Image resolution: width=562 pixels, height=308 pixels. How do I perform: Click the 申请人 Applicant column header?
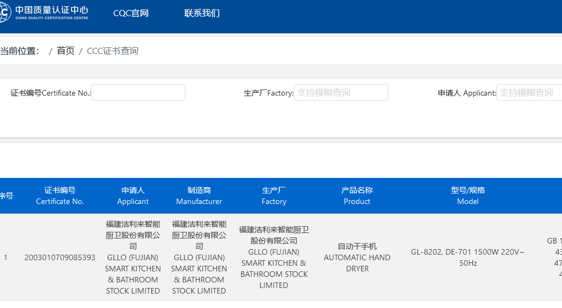click(x=133, y=196)
